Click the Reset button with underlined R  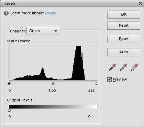coord(124,39)
